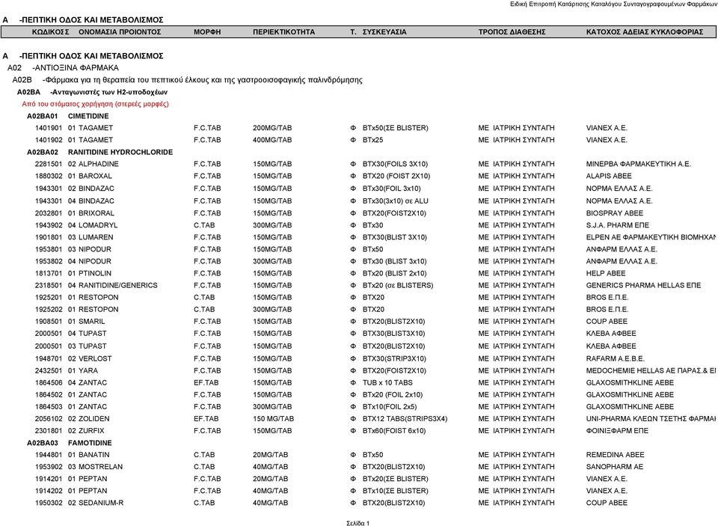Select the BTx60(FOIST 6x10) packaging cell

click(x=394, y=431)
